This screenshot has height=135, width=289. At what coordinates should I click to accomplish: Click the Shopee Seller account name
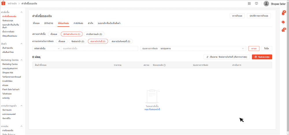[278, 4]
